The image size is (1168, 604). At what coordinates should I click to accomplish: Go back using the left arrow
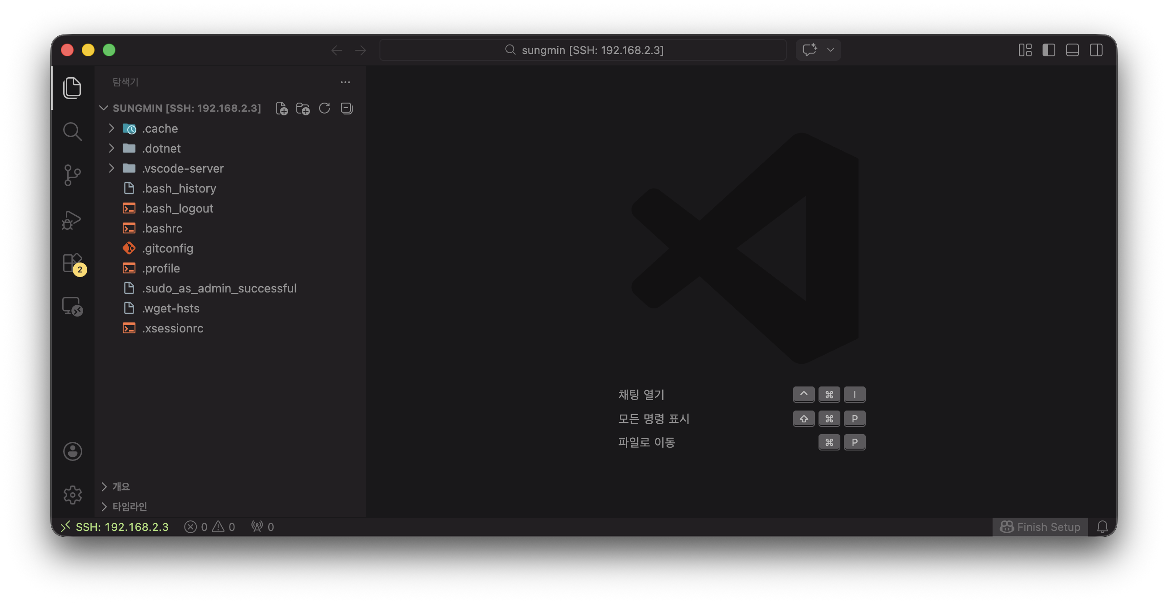pos(337,50)
